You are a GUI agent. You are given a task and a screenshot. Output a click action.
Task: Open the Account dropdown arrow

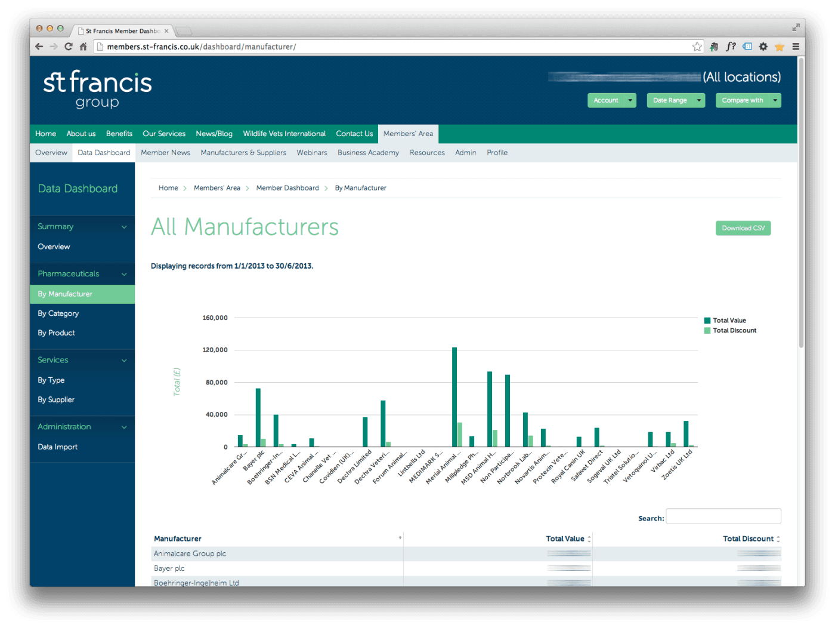coord(630,100)
